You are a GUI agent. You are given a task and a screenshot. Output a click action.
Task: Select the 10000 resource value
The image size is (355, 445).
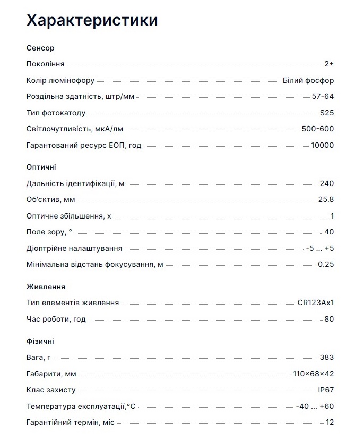[323, 146]
